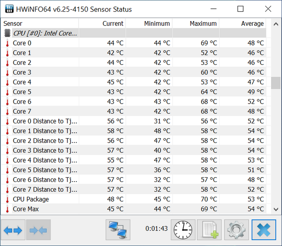Reset the min/max values with the clock icon
The width and height of the screenshot is (282, 246).
click(x=183, y=230)
